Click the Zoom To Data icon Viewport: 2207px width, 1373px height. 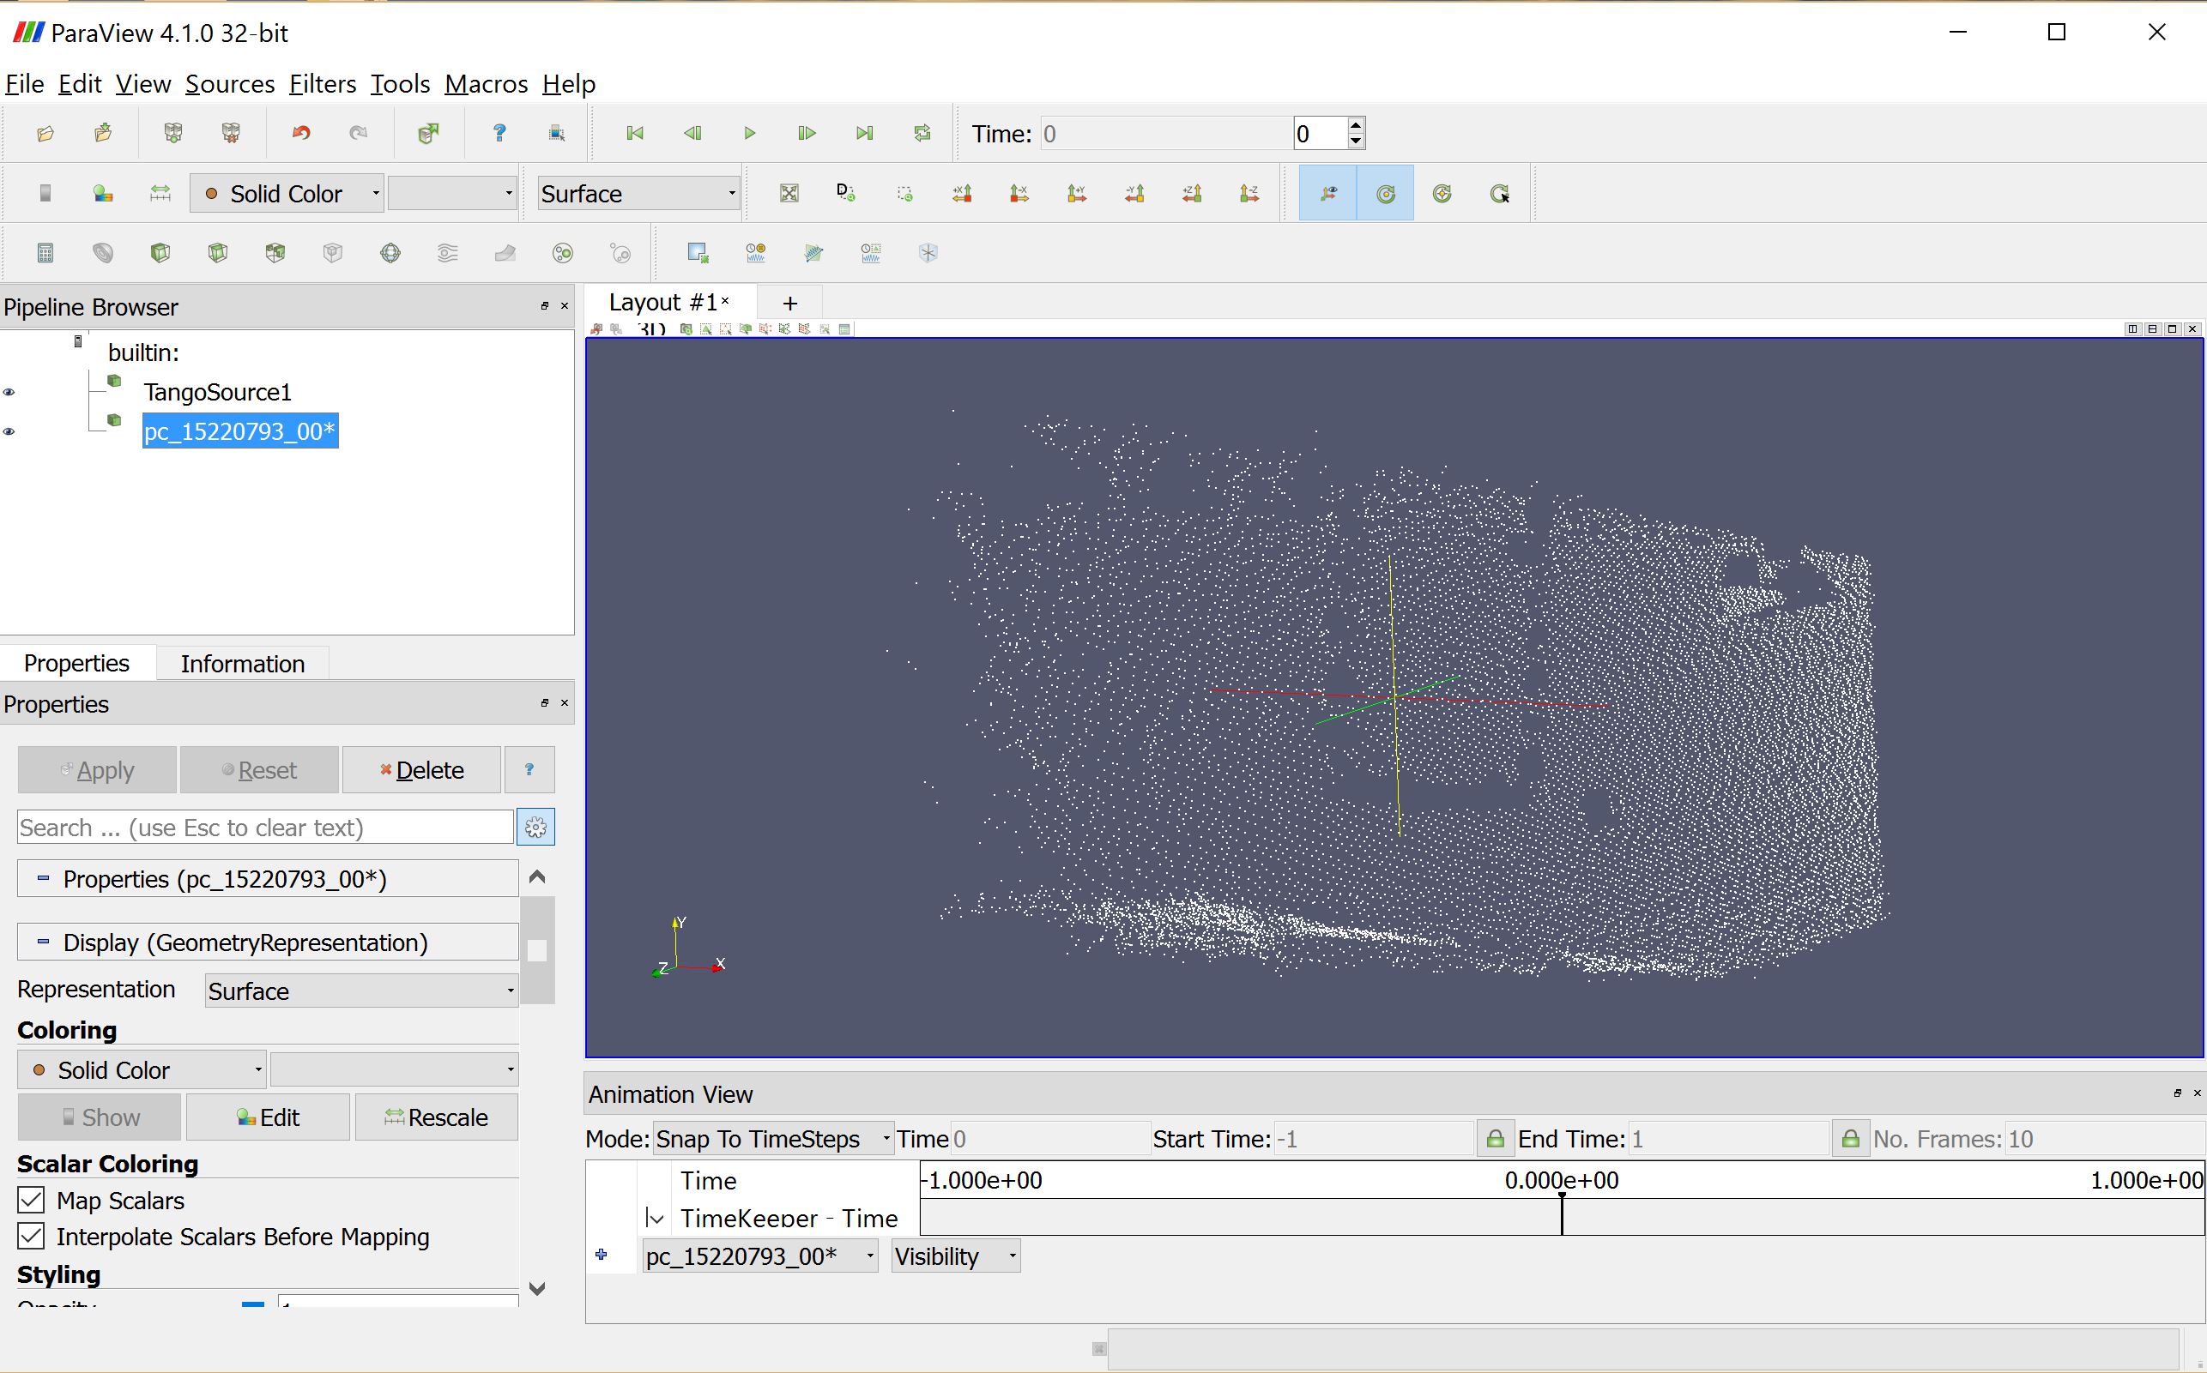pyautogui.click(x=846, y=194)
